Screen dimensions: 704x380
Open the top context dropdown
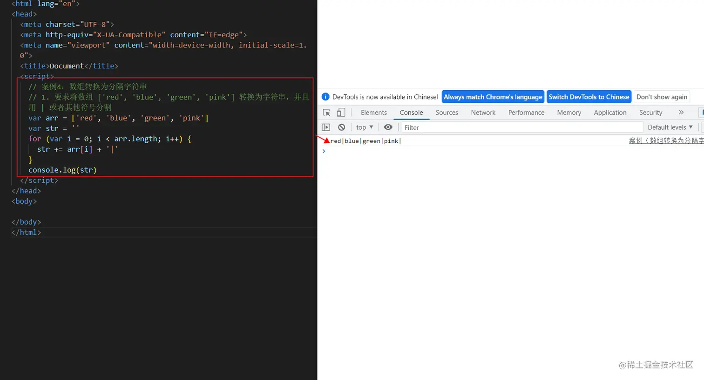pos(365,127)
